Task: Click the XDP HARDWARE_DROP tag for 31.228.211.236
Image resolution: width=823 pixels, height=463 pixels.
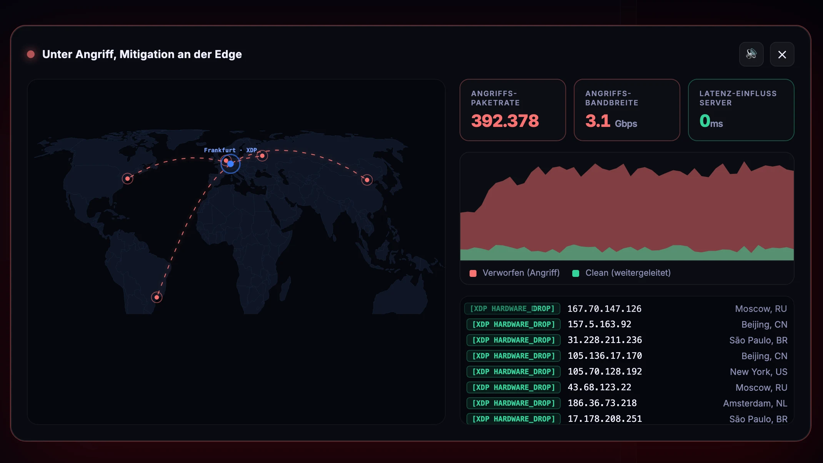Action: (513, 340)
